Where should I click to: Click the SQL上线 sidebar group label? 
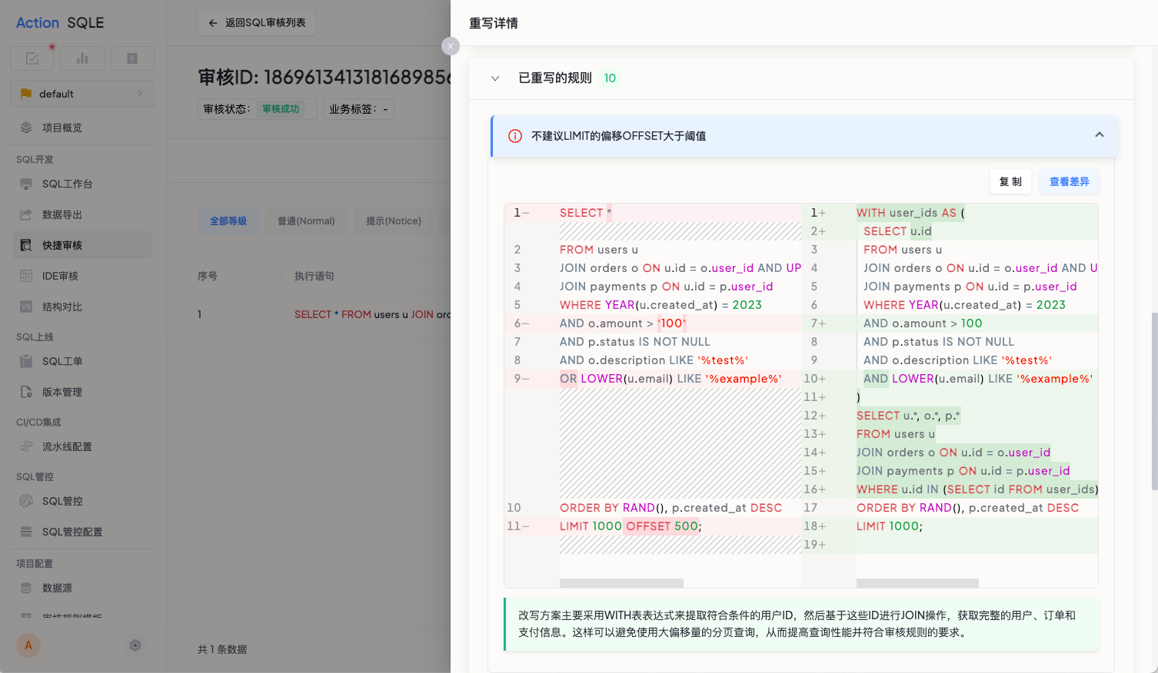click(x=35, y=336)
